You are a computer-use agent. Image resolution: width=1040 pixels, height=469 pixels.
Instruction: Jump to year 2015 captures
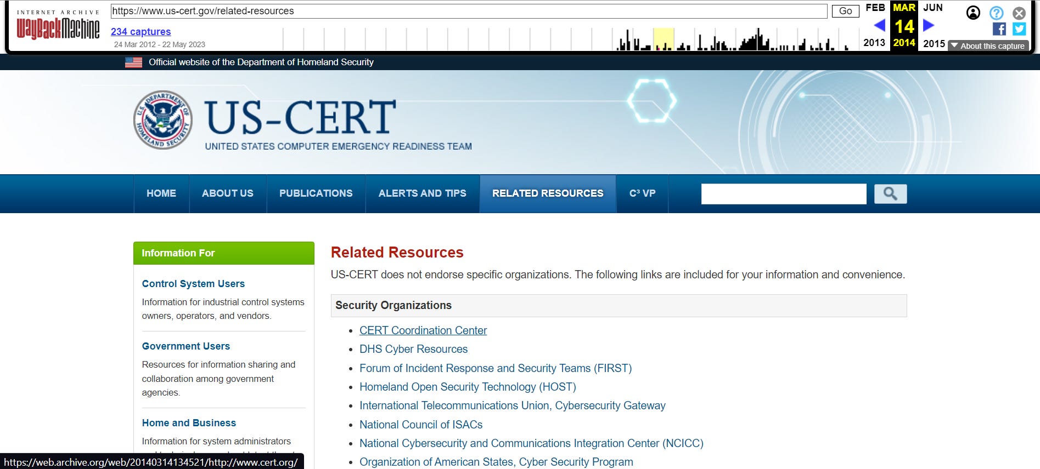(x=934, y=43)
